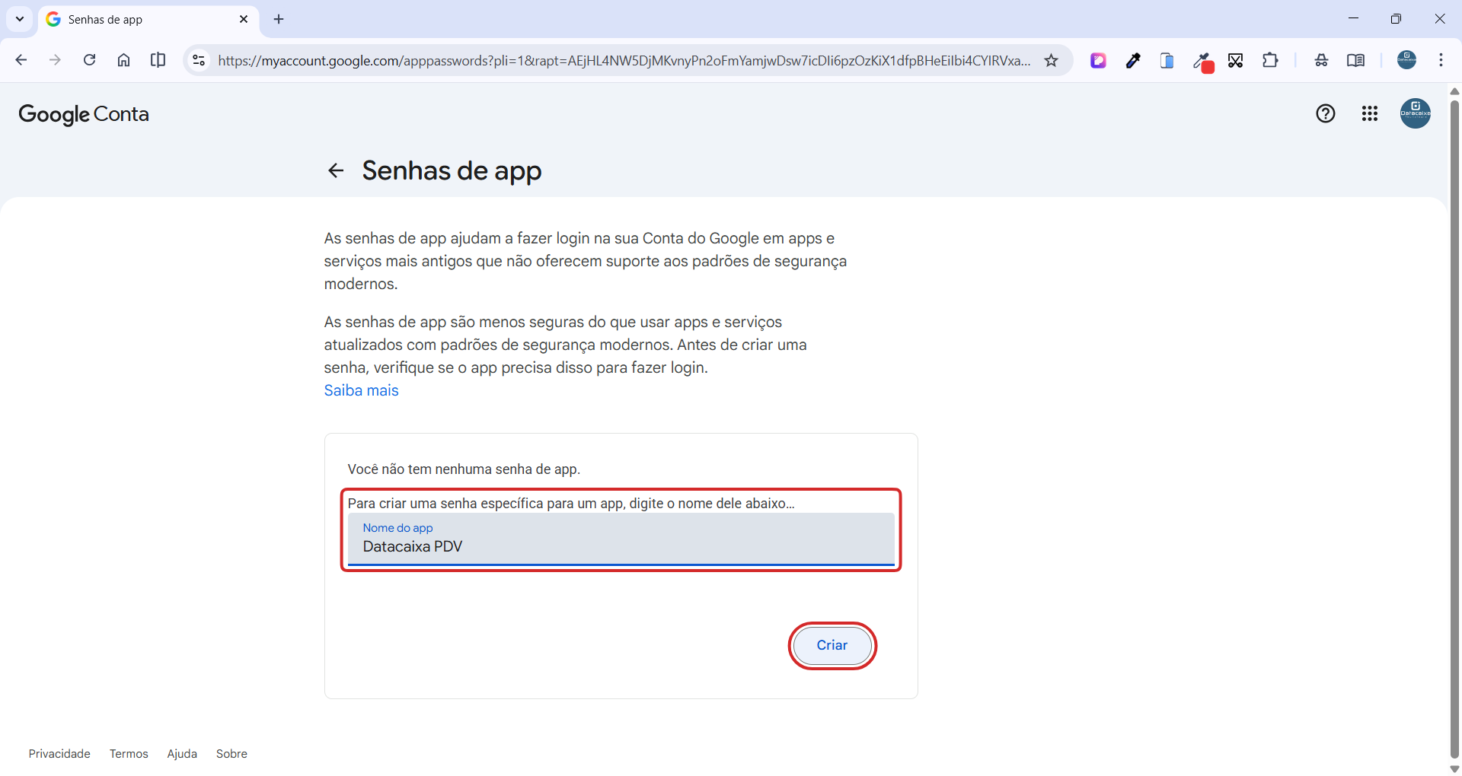
Task: Open the browser home page
Action: click(x=123, y=60)
